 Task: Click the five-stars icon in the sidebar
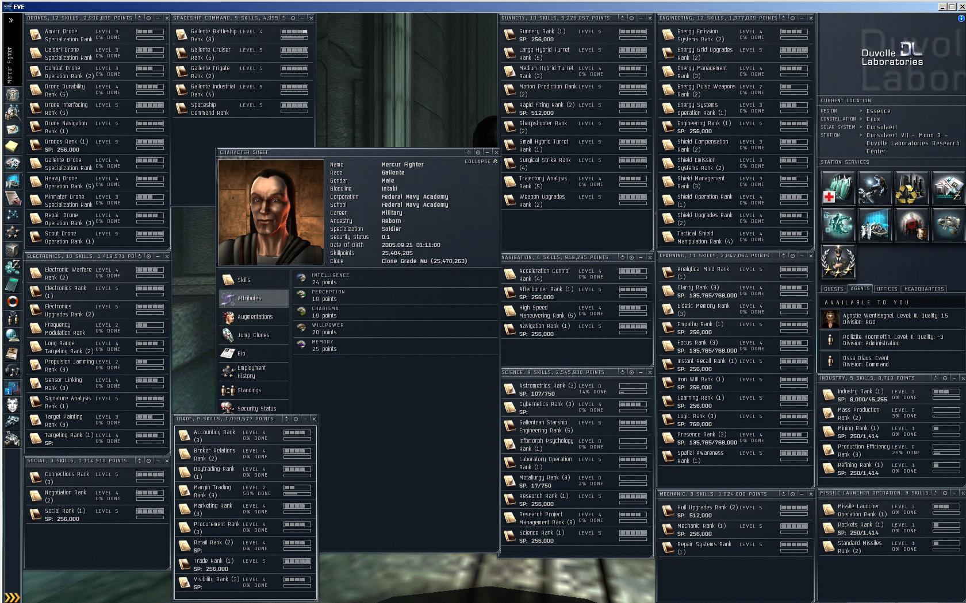click(13, 233)
